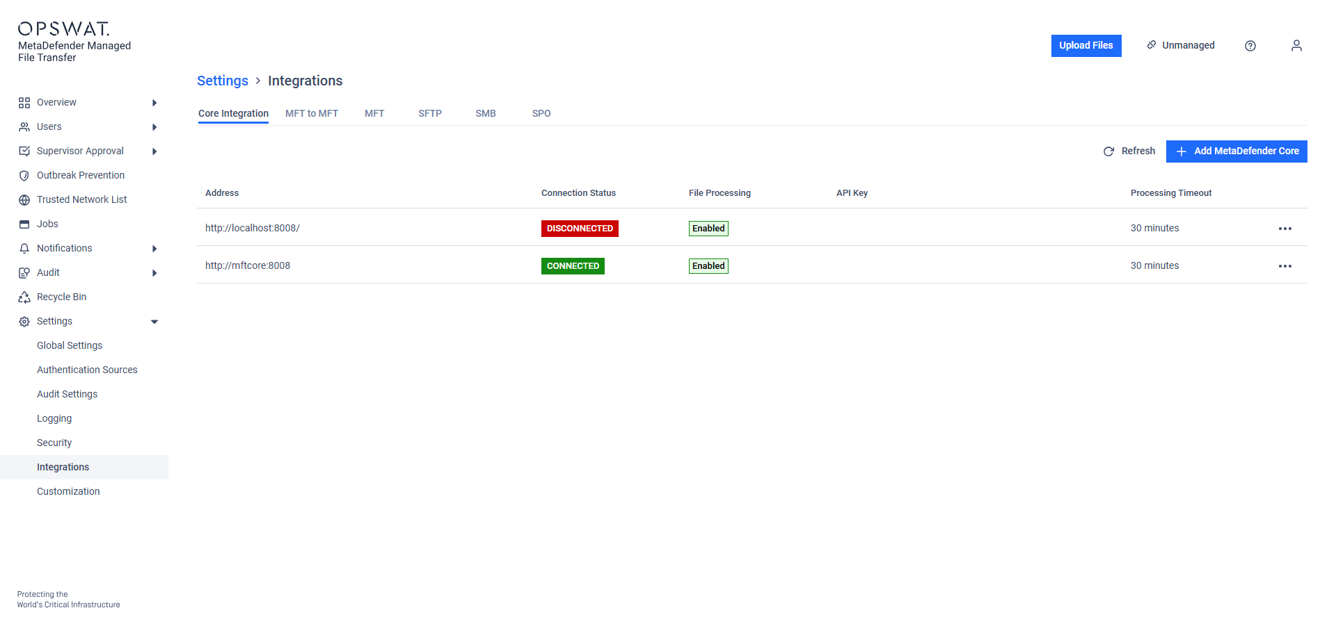Expand the Overview menu arrow

point(154,103)
